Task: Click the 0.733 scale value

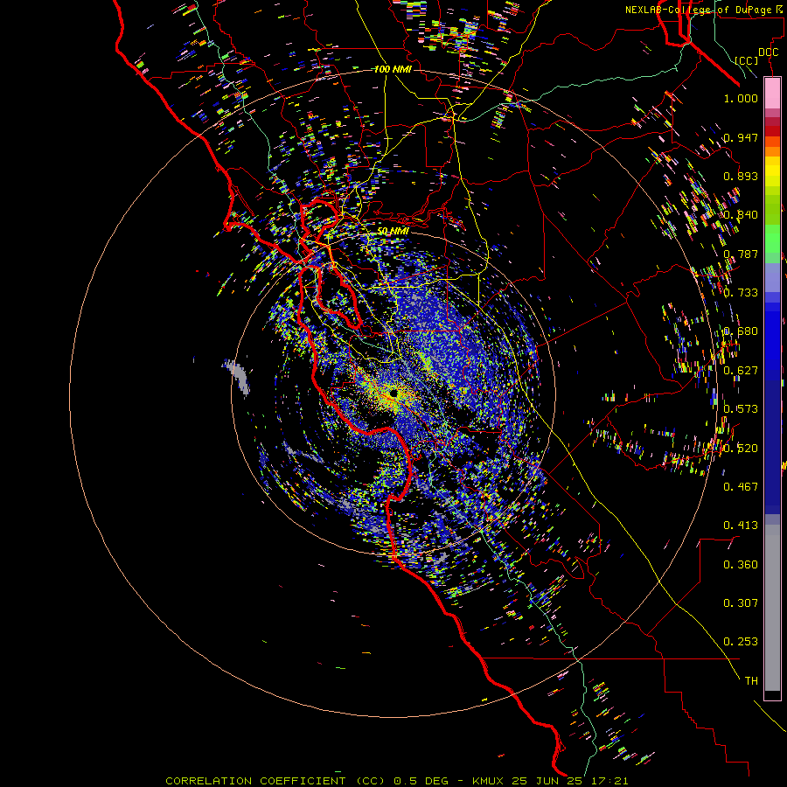Action: [x=741, y=293]
